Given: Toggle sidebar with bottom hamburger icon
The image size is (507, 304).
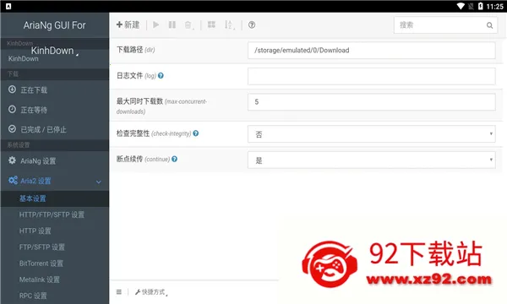Looking at the screenshot, I should click(119, 292).
